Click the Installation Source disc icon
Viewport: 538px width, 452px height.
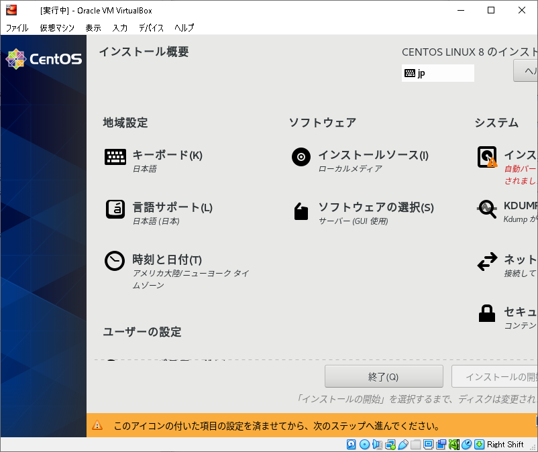pyautogui.click(x=301, y=157)
